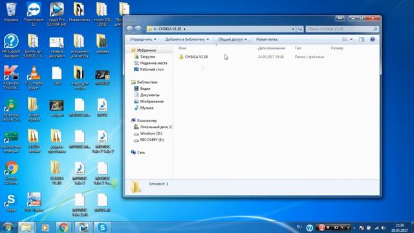The height and width of the screenshot is (233, 414).
Task: Open Музыка library
Action: tap(147, 108)
